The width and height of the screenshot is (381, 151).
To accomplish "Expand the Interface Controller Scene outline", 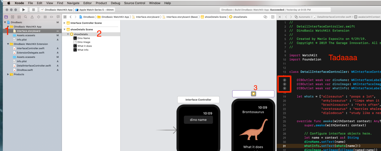I will point(65,23).
